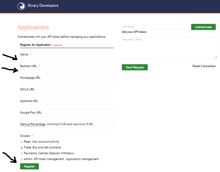Click the Applications page heading
Screen dimensions: 220x172
click(x=33, y=27)
